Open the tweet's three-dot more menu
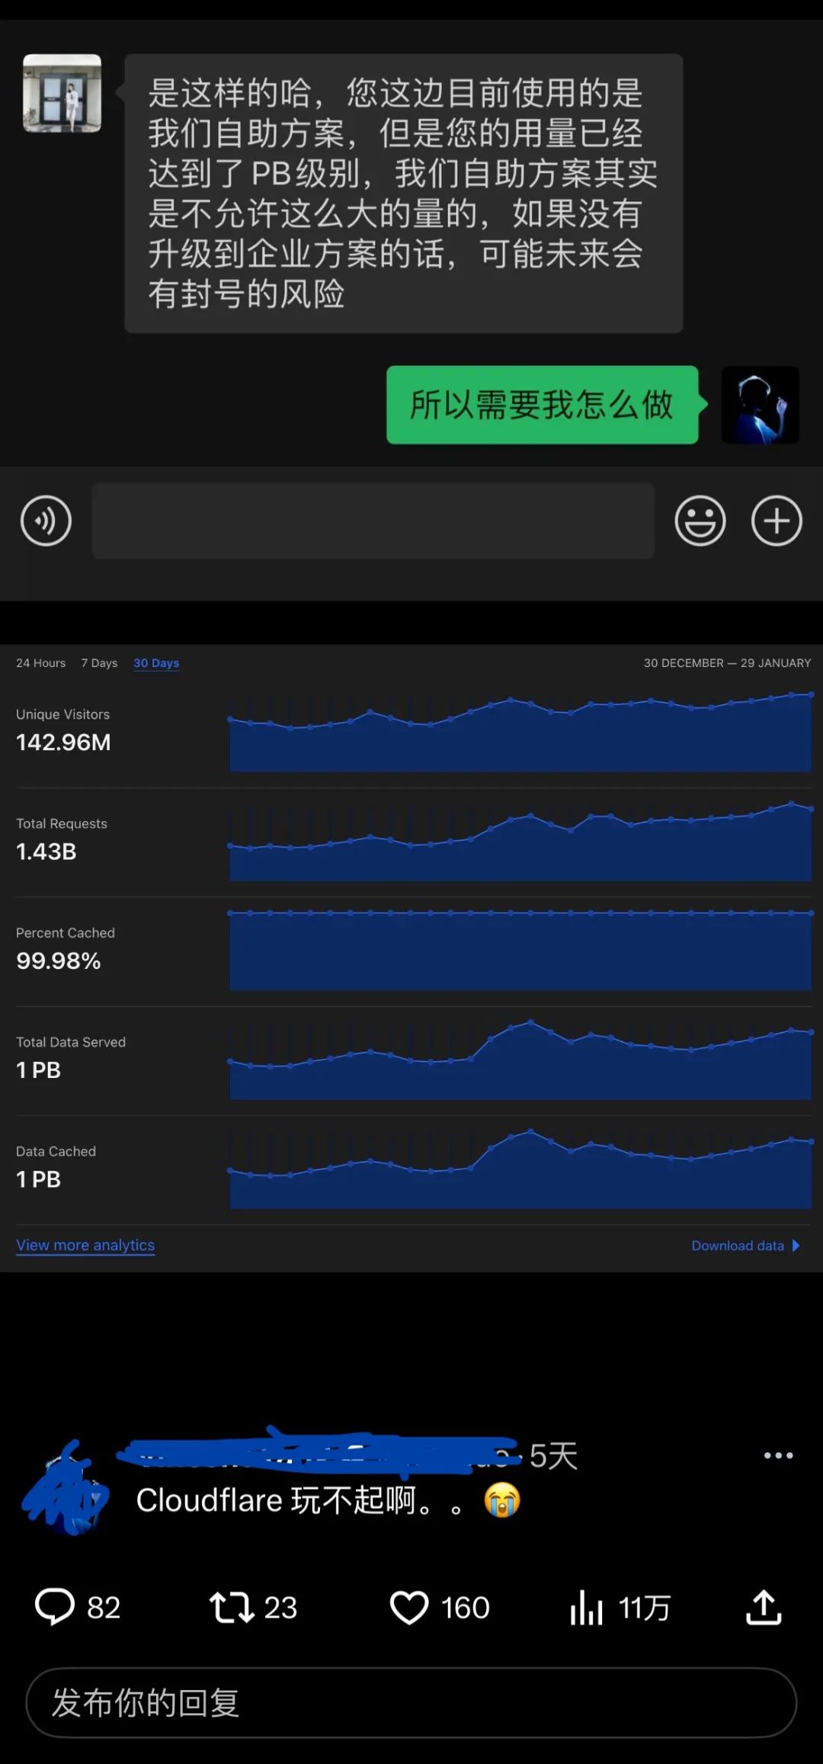The width and height of the screenshot is (823, 1764). click(778, 1455)
